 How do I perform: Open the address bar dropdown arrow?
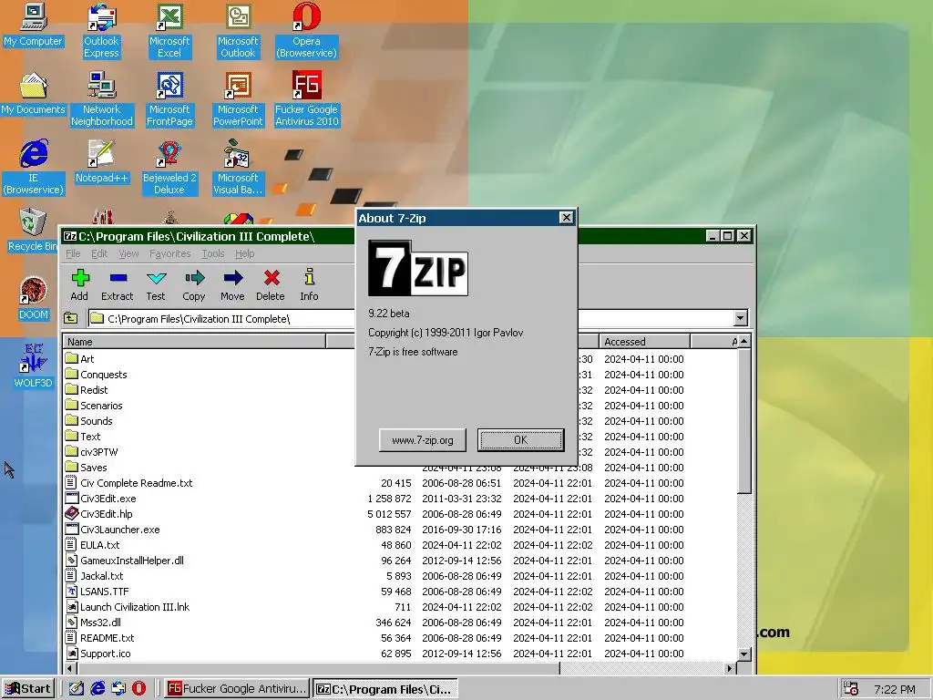point(740,318)
